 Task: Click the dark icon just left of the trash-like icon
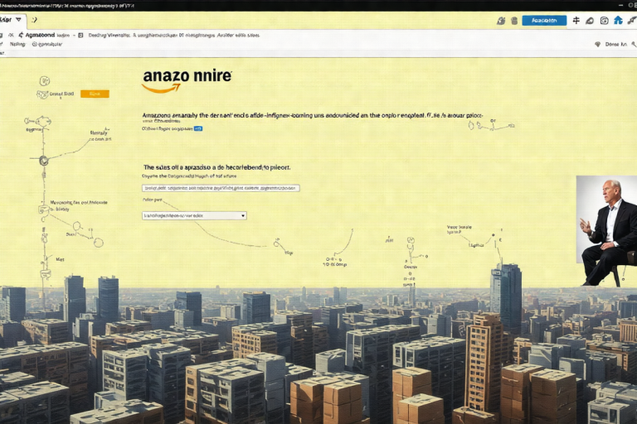click(x=500, y=20)
